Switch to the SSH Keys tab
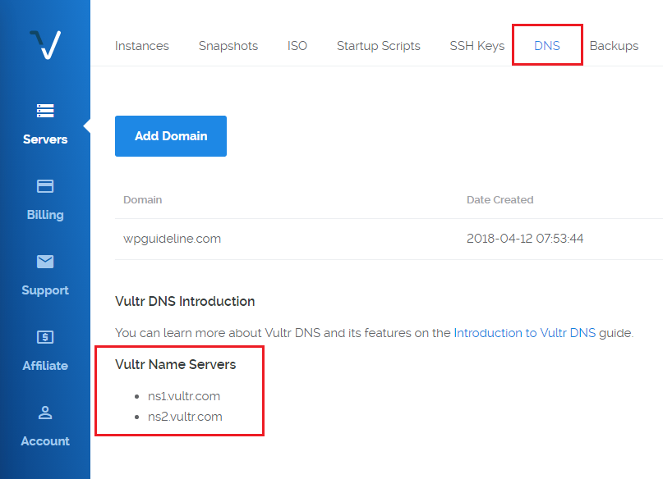 tap(477, 46)
